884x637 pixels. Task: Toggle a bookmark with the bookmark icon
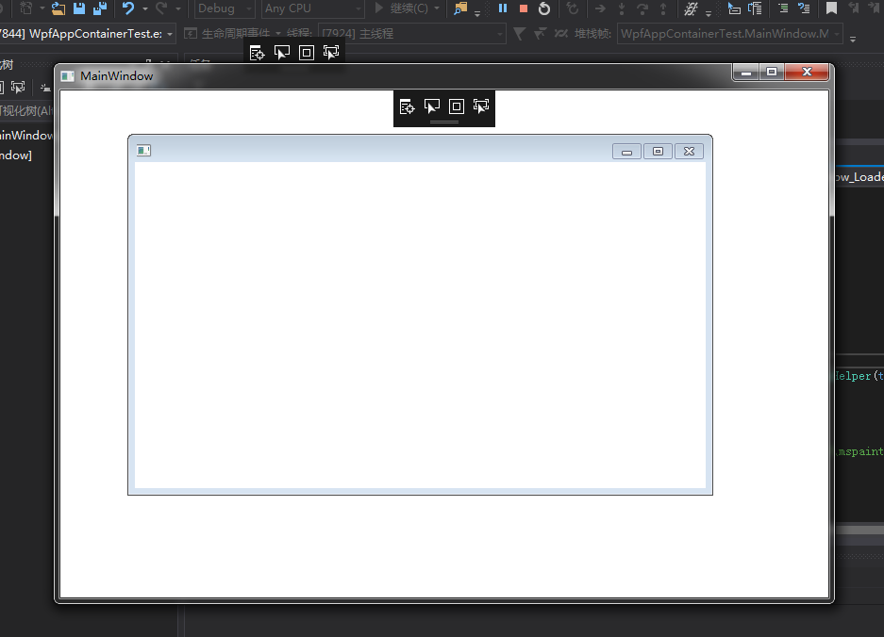click(x=831, y=8)
